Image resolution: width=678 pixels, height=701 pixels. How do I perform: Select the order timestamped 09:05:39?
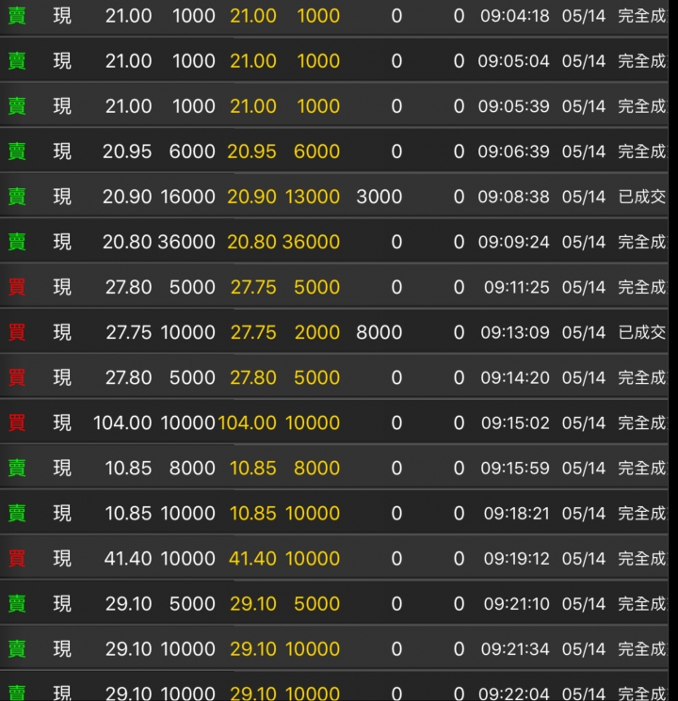(334, 106)
